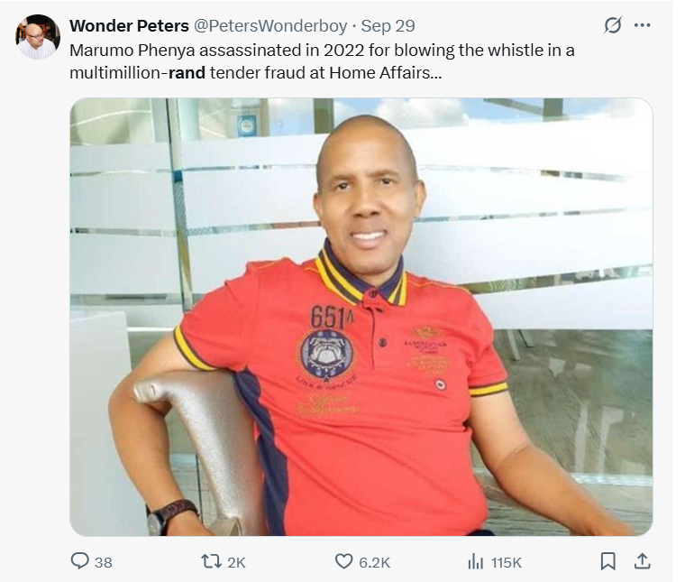
Task: Like the post with heart icon
Action: coord(343,561)
